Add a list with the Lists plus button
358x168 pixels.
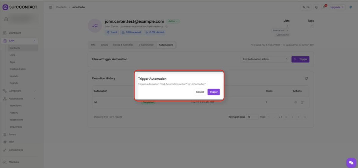point(288,26)
